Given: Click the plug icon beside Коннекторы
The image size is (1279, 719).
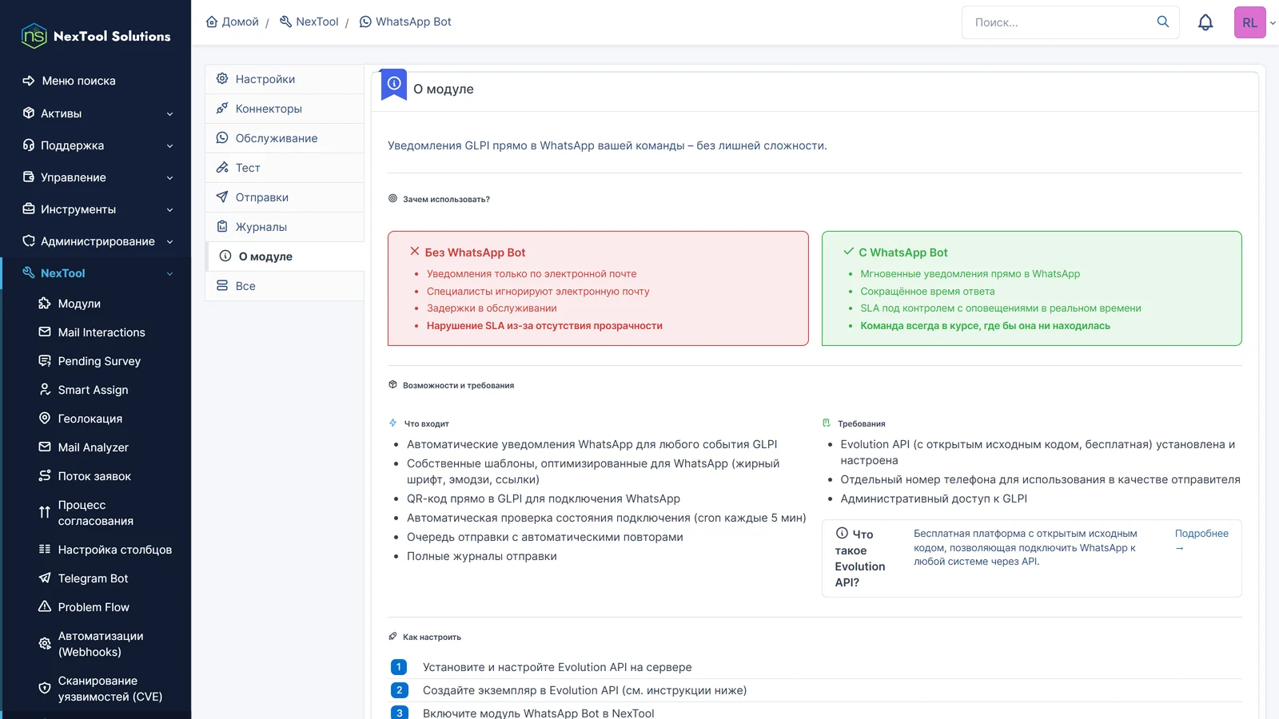Looking at the screenshot, I should pos(222,108).
